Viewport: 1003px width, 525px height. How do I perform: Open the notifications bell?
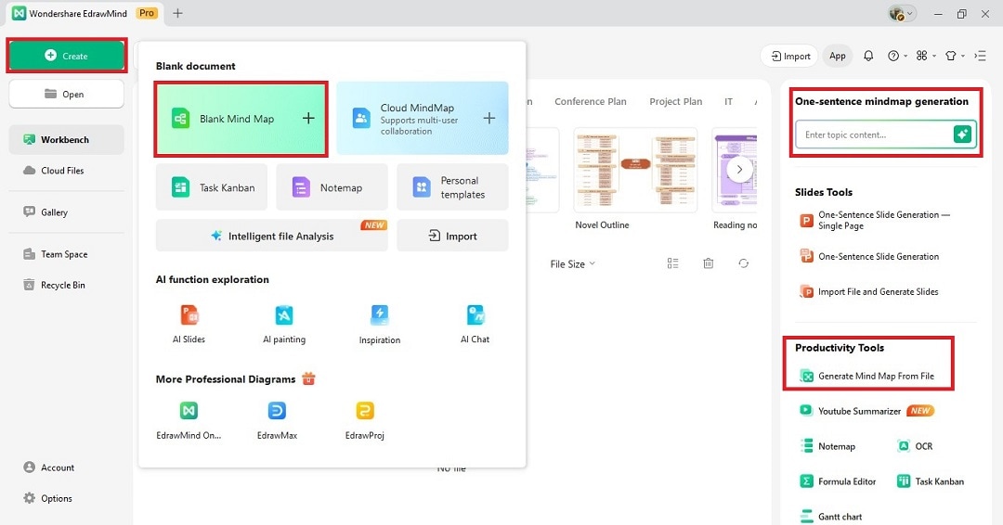[x=868, y=57]
